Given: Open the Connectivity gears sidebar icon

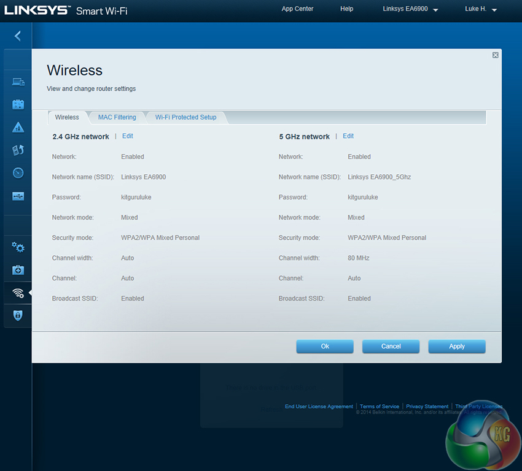Looking at the screenshot, I should 18,247.
